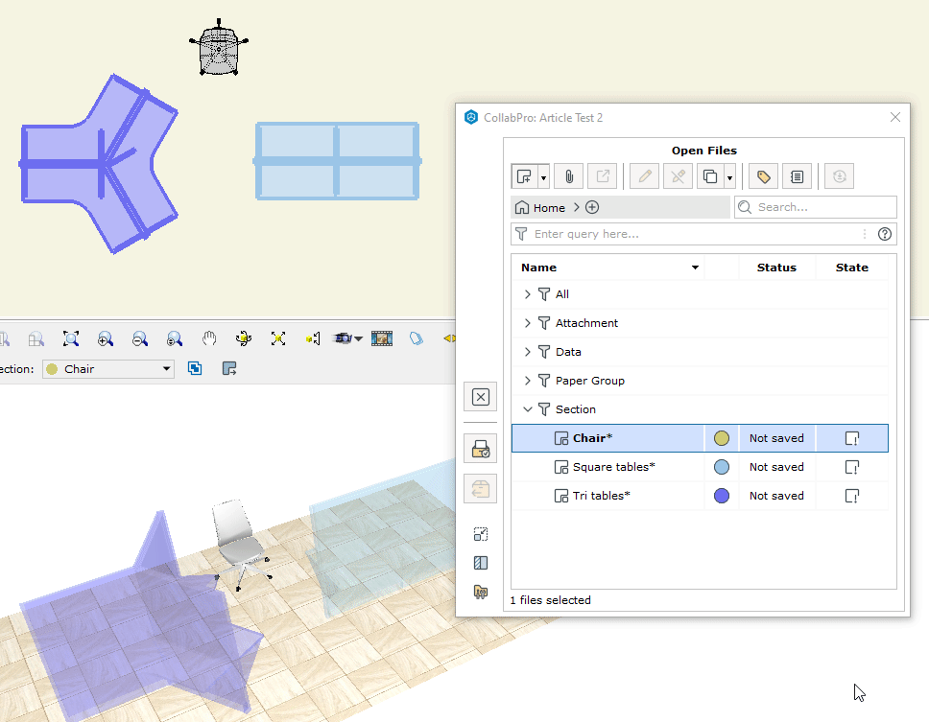The image size is (929, 722).
Task: Expand the Data filter group
Action: pyautogui.click(x=527, y=352)
